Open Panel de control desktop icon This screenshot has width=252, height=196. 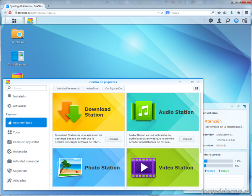coord(18,58)
